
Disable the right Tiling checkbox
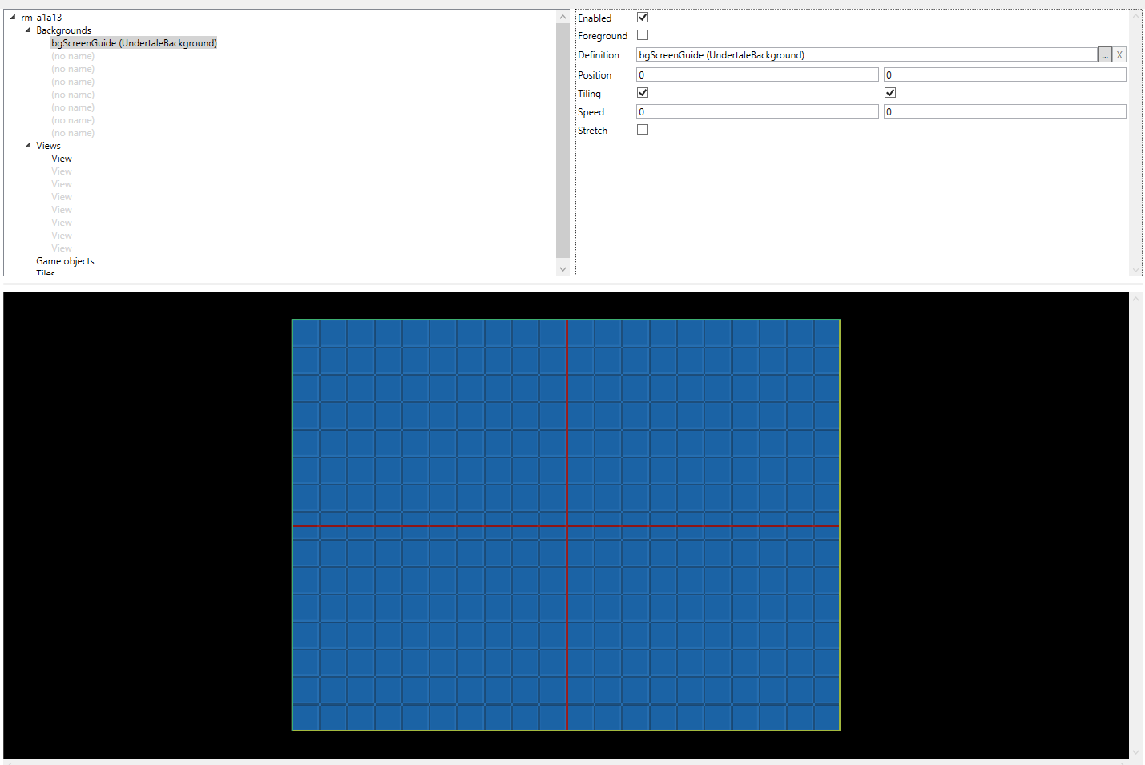point(890,93)
